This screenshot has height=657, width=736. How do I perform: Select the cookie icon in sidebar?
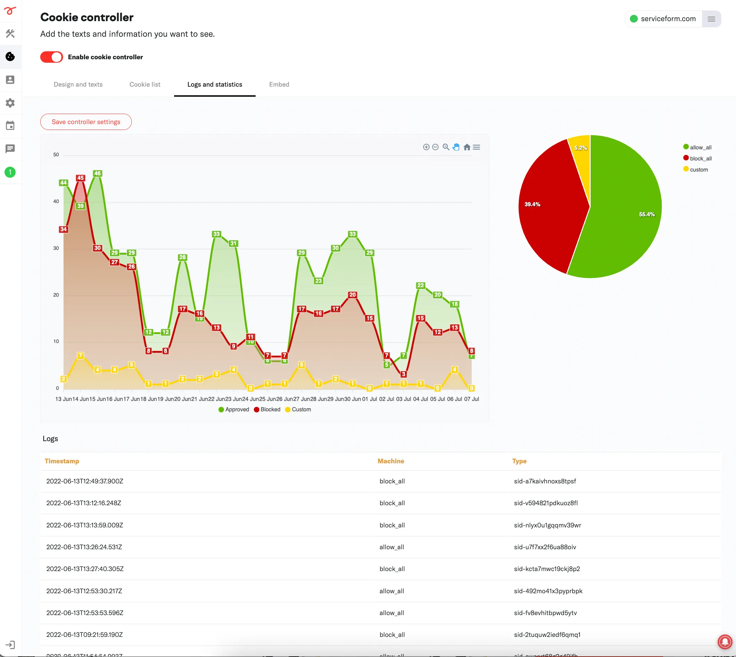click(x=10, y=57)
